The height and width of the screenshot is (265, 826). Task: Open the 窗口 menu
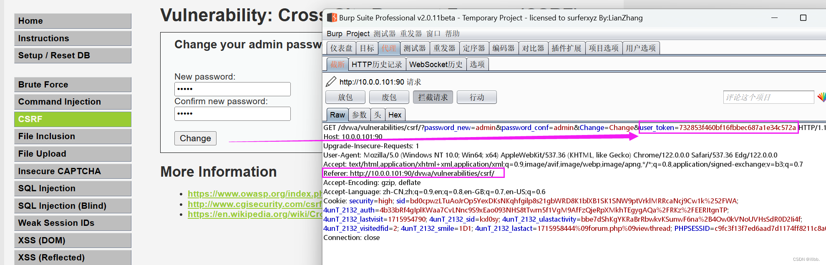[433, 34]
